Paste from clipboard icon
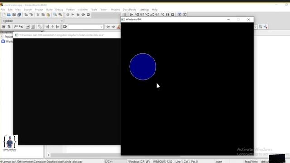Viewport: 290px width, 163px height. pyautogui.click(x=48, y=14)
